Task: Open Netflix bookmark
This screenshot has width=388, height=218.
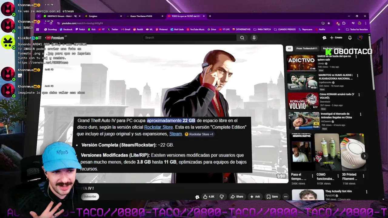Action: pyautogui.click(x=320, y=29)
